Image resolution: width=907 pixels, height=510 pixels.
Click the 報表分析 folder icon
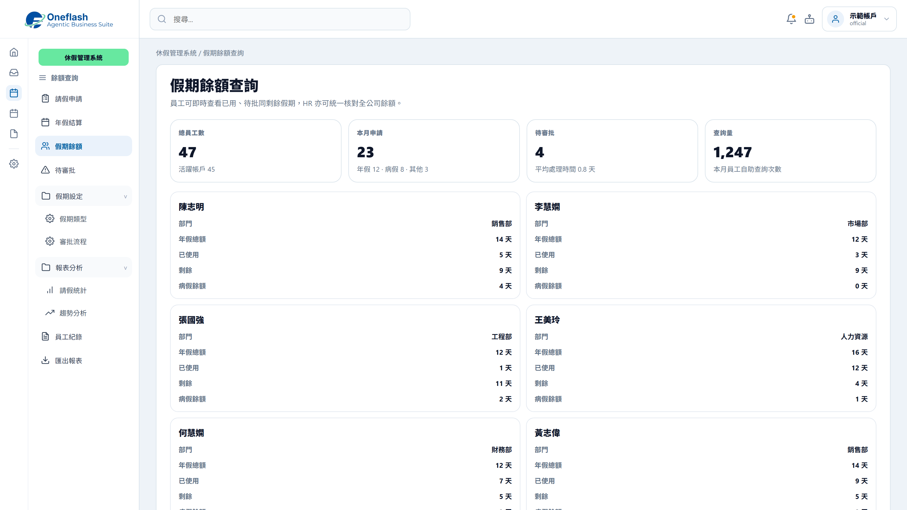(x=46, y=267)
